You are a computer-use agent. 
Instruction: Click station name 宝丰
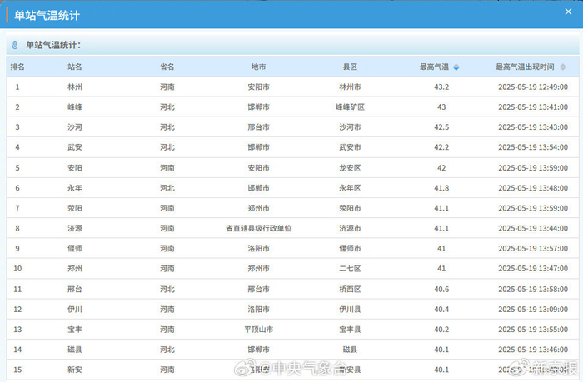75,330
